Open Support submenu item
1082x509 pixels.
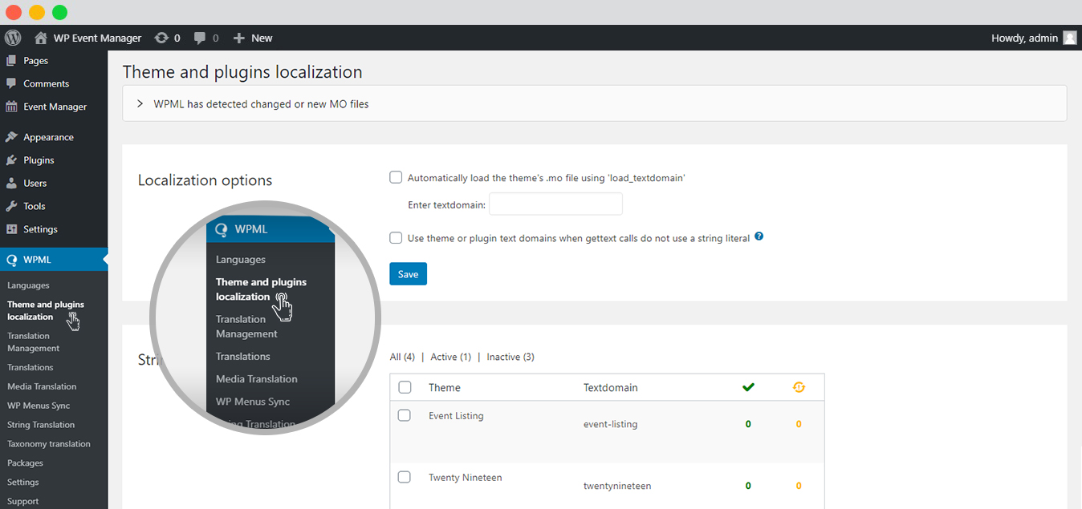[23, 501]
